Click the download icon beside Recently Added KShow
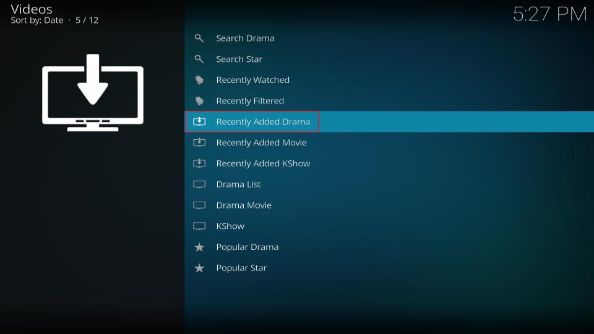594x334 pixels. [199, 163]
